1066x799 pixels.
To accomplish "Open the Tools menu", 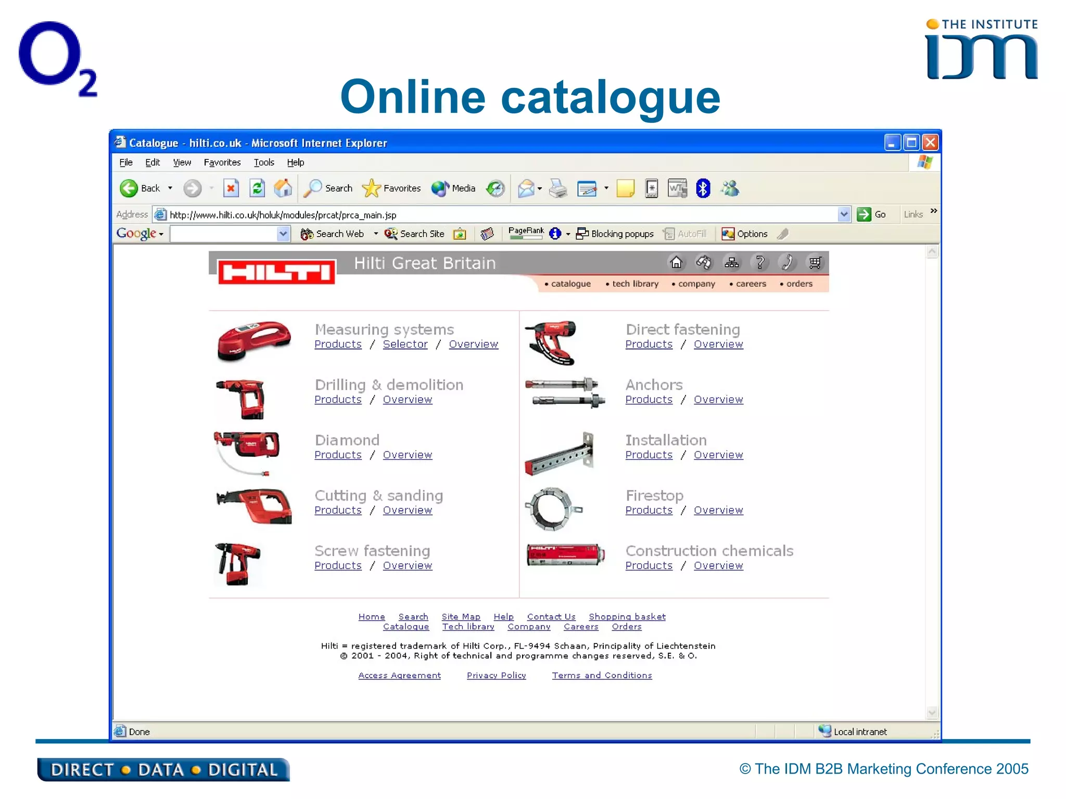I will pos(264,162).
